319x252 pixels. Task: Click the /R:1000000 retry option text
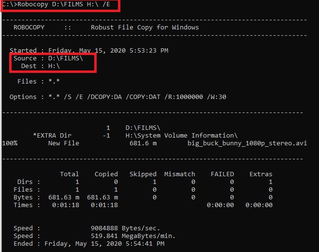[184, 97]
